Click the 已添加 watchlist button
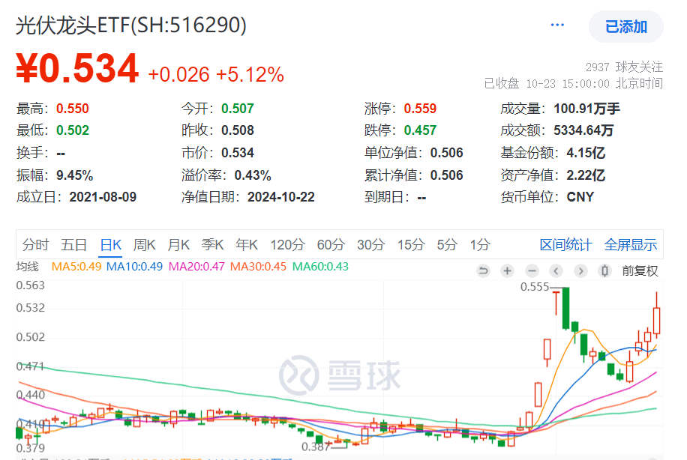 tap(626, 27)
